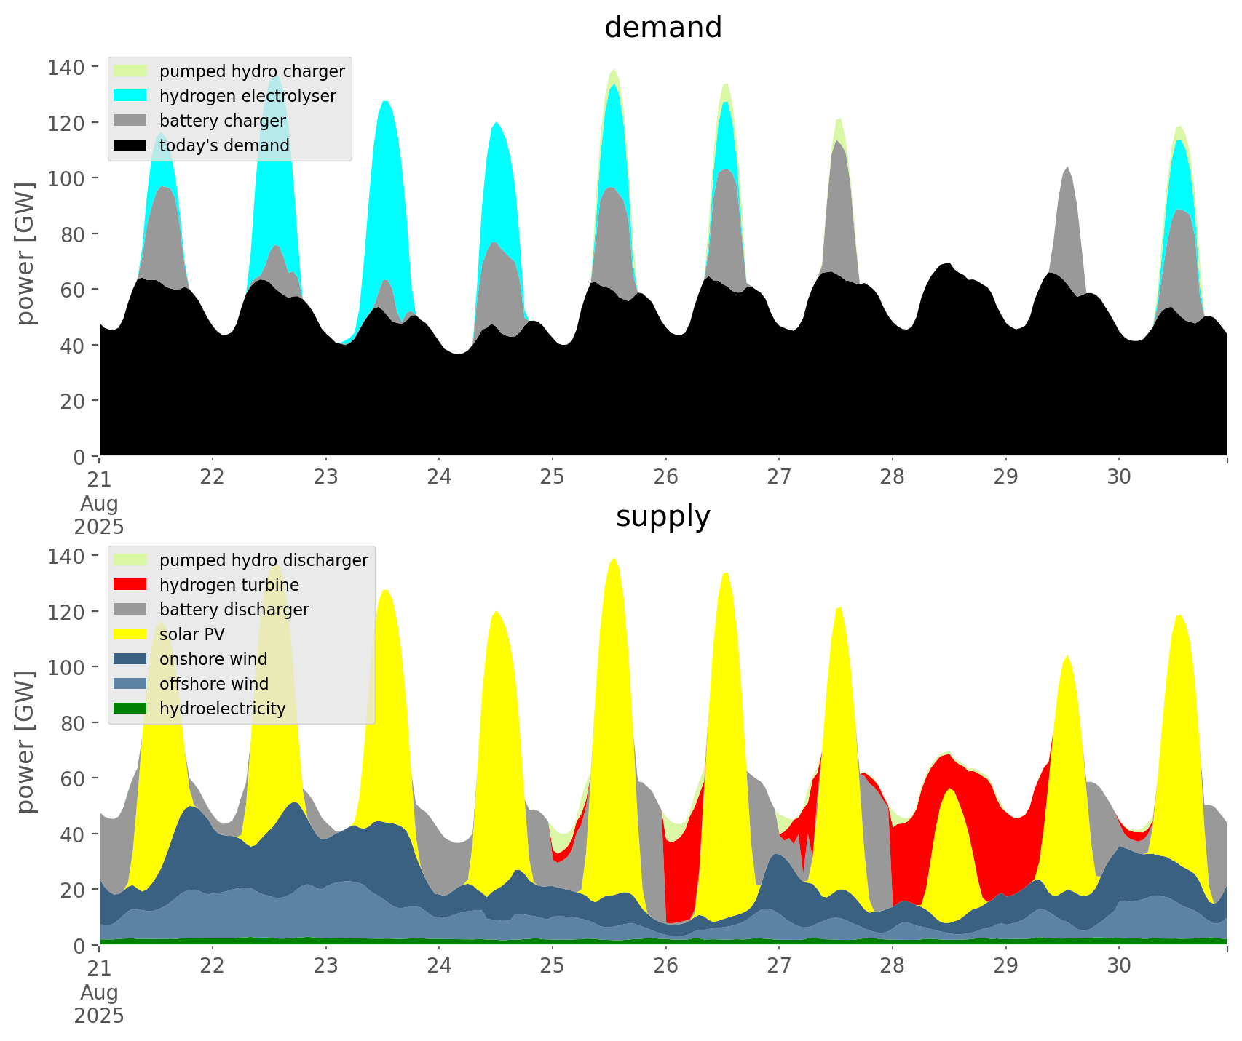Screen dimensions: 1242x1041
Task: Click the offshore wind legend swatch
Action: point(130,684)
